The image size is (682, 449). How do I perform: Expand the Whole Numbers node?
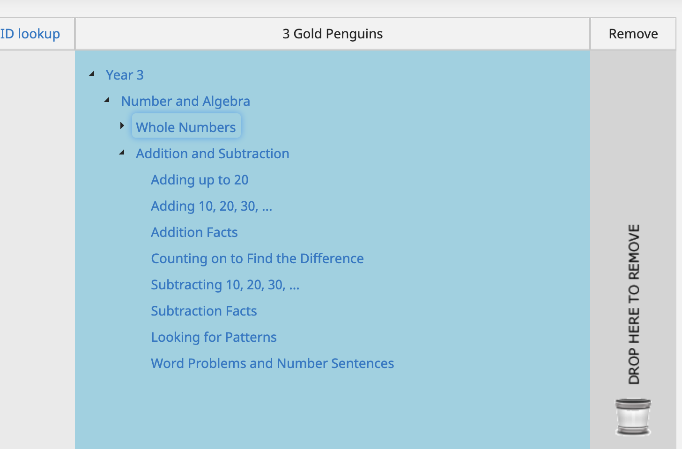[122, 125]
